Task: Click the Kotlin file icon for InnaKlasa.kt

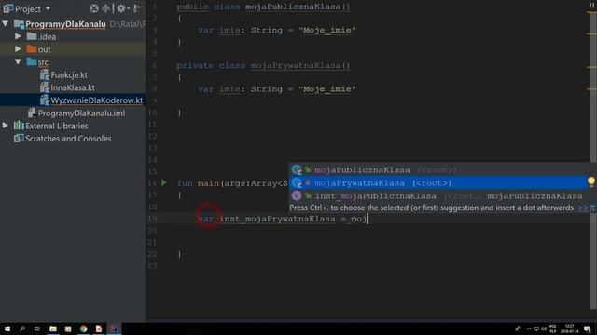Action: 45,87
